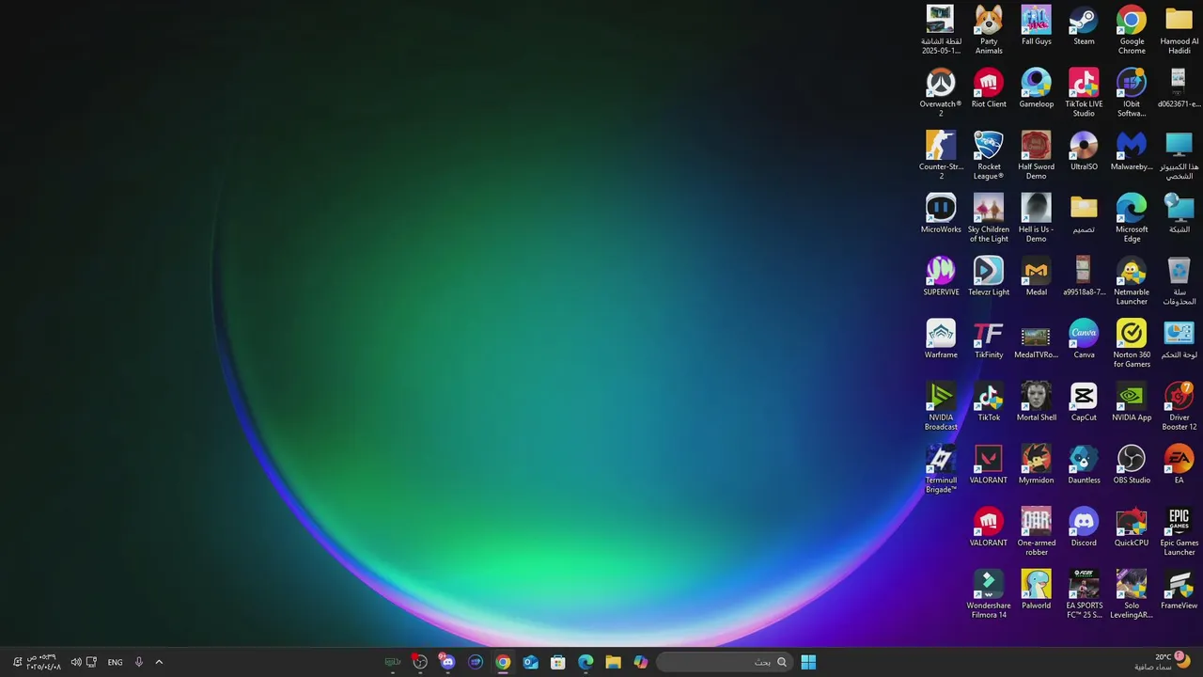Select the One-armed robber icon
Screen dimensions: 1203x677
coord(1036,531)
